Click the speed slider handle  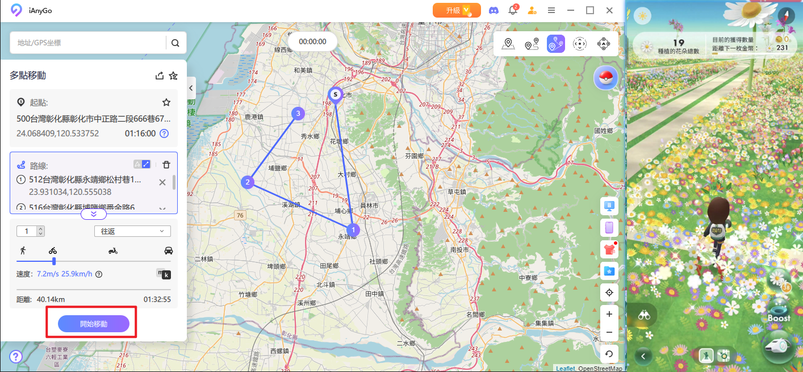coord(54,261)
